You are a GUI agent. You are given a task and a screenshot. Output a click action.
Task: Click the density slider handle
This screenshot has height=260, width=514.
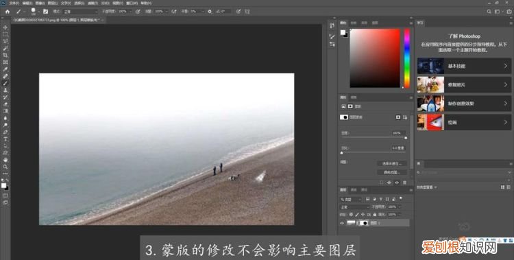(x=406, y=138)
